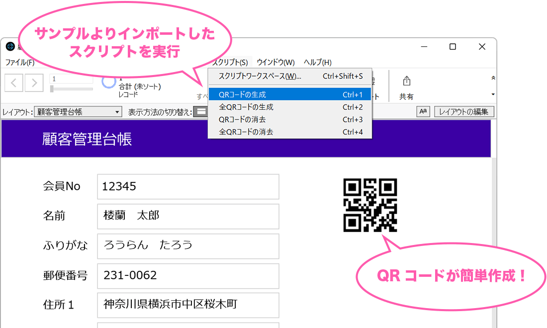This screenshot has width=547, height=328.
Task: Collapse the status toolbar with the chevron icon
Action: (x=493, y=77)
